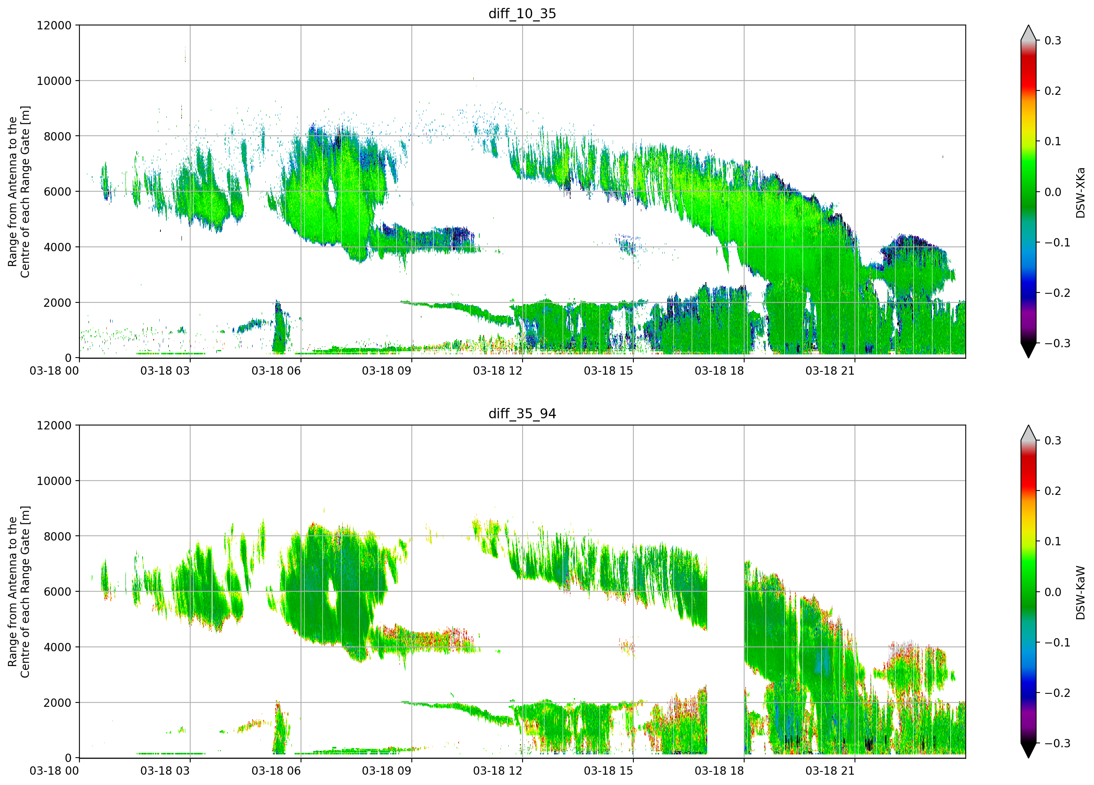Select the "DSW-KaW" colorbar label
1094x785 pixels.
coord(1080,593)
